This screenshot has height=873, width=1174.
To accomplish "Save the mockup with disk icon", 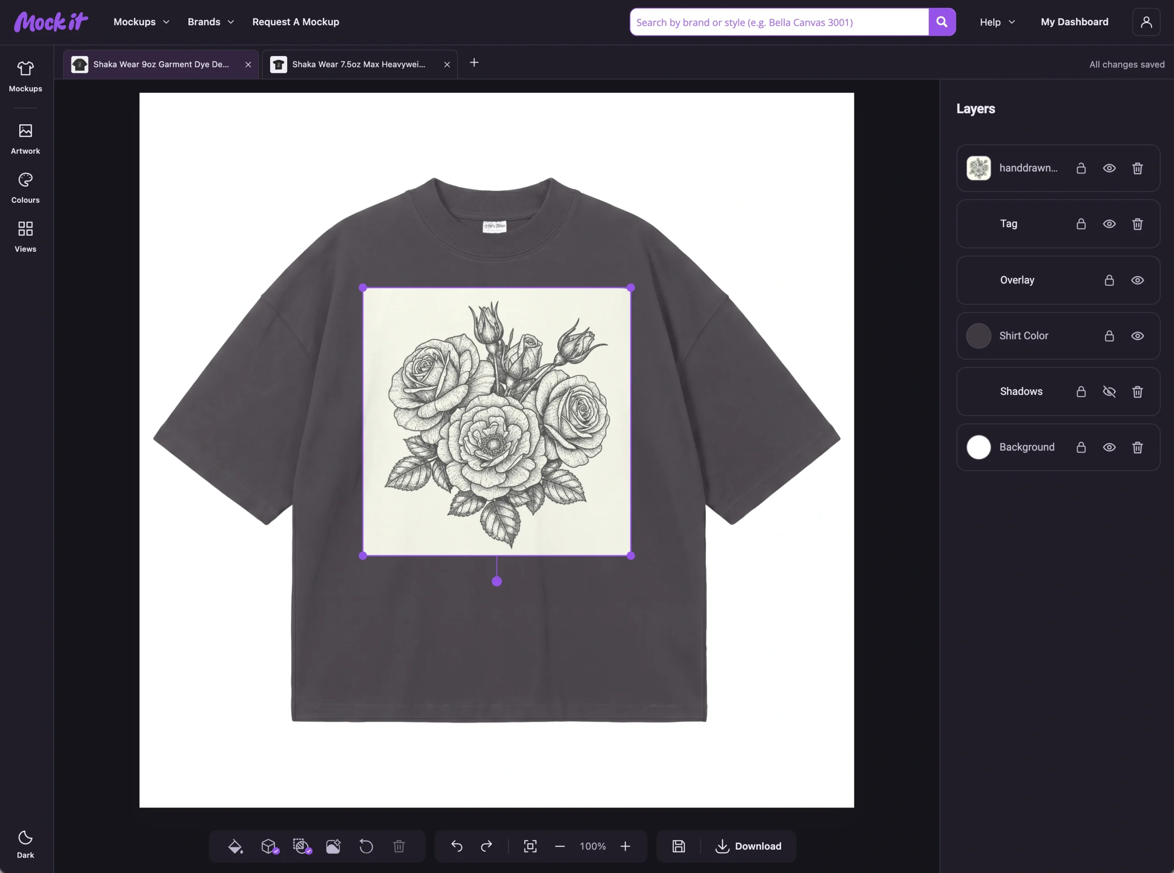I will [679, 846].
